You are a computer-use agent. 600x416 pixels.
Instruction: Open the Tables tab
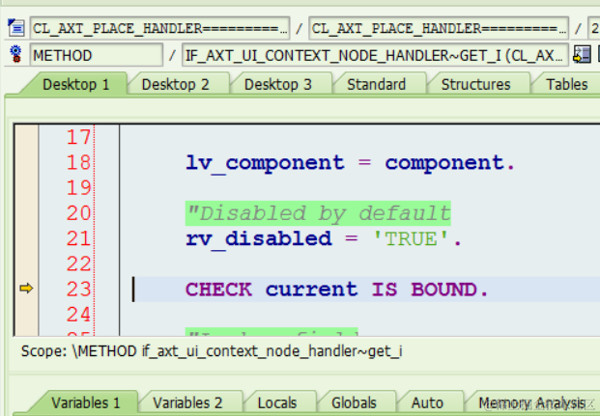coord(567,84)
